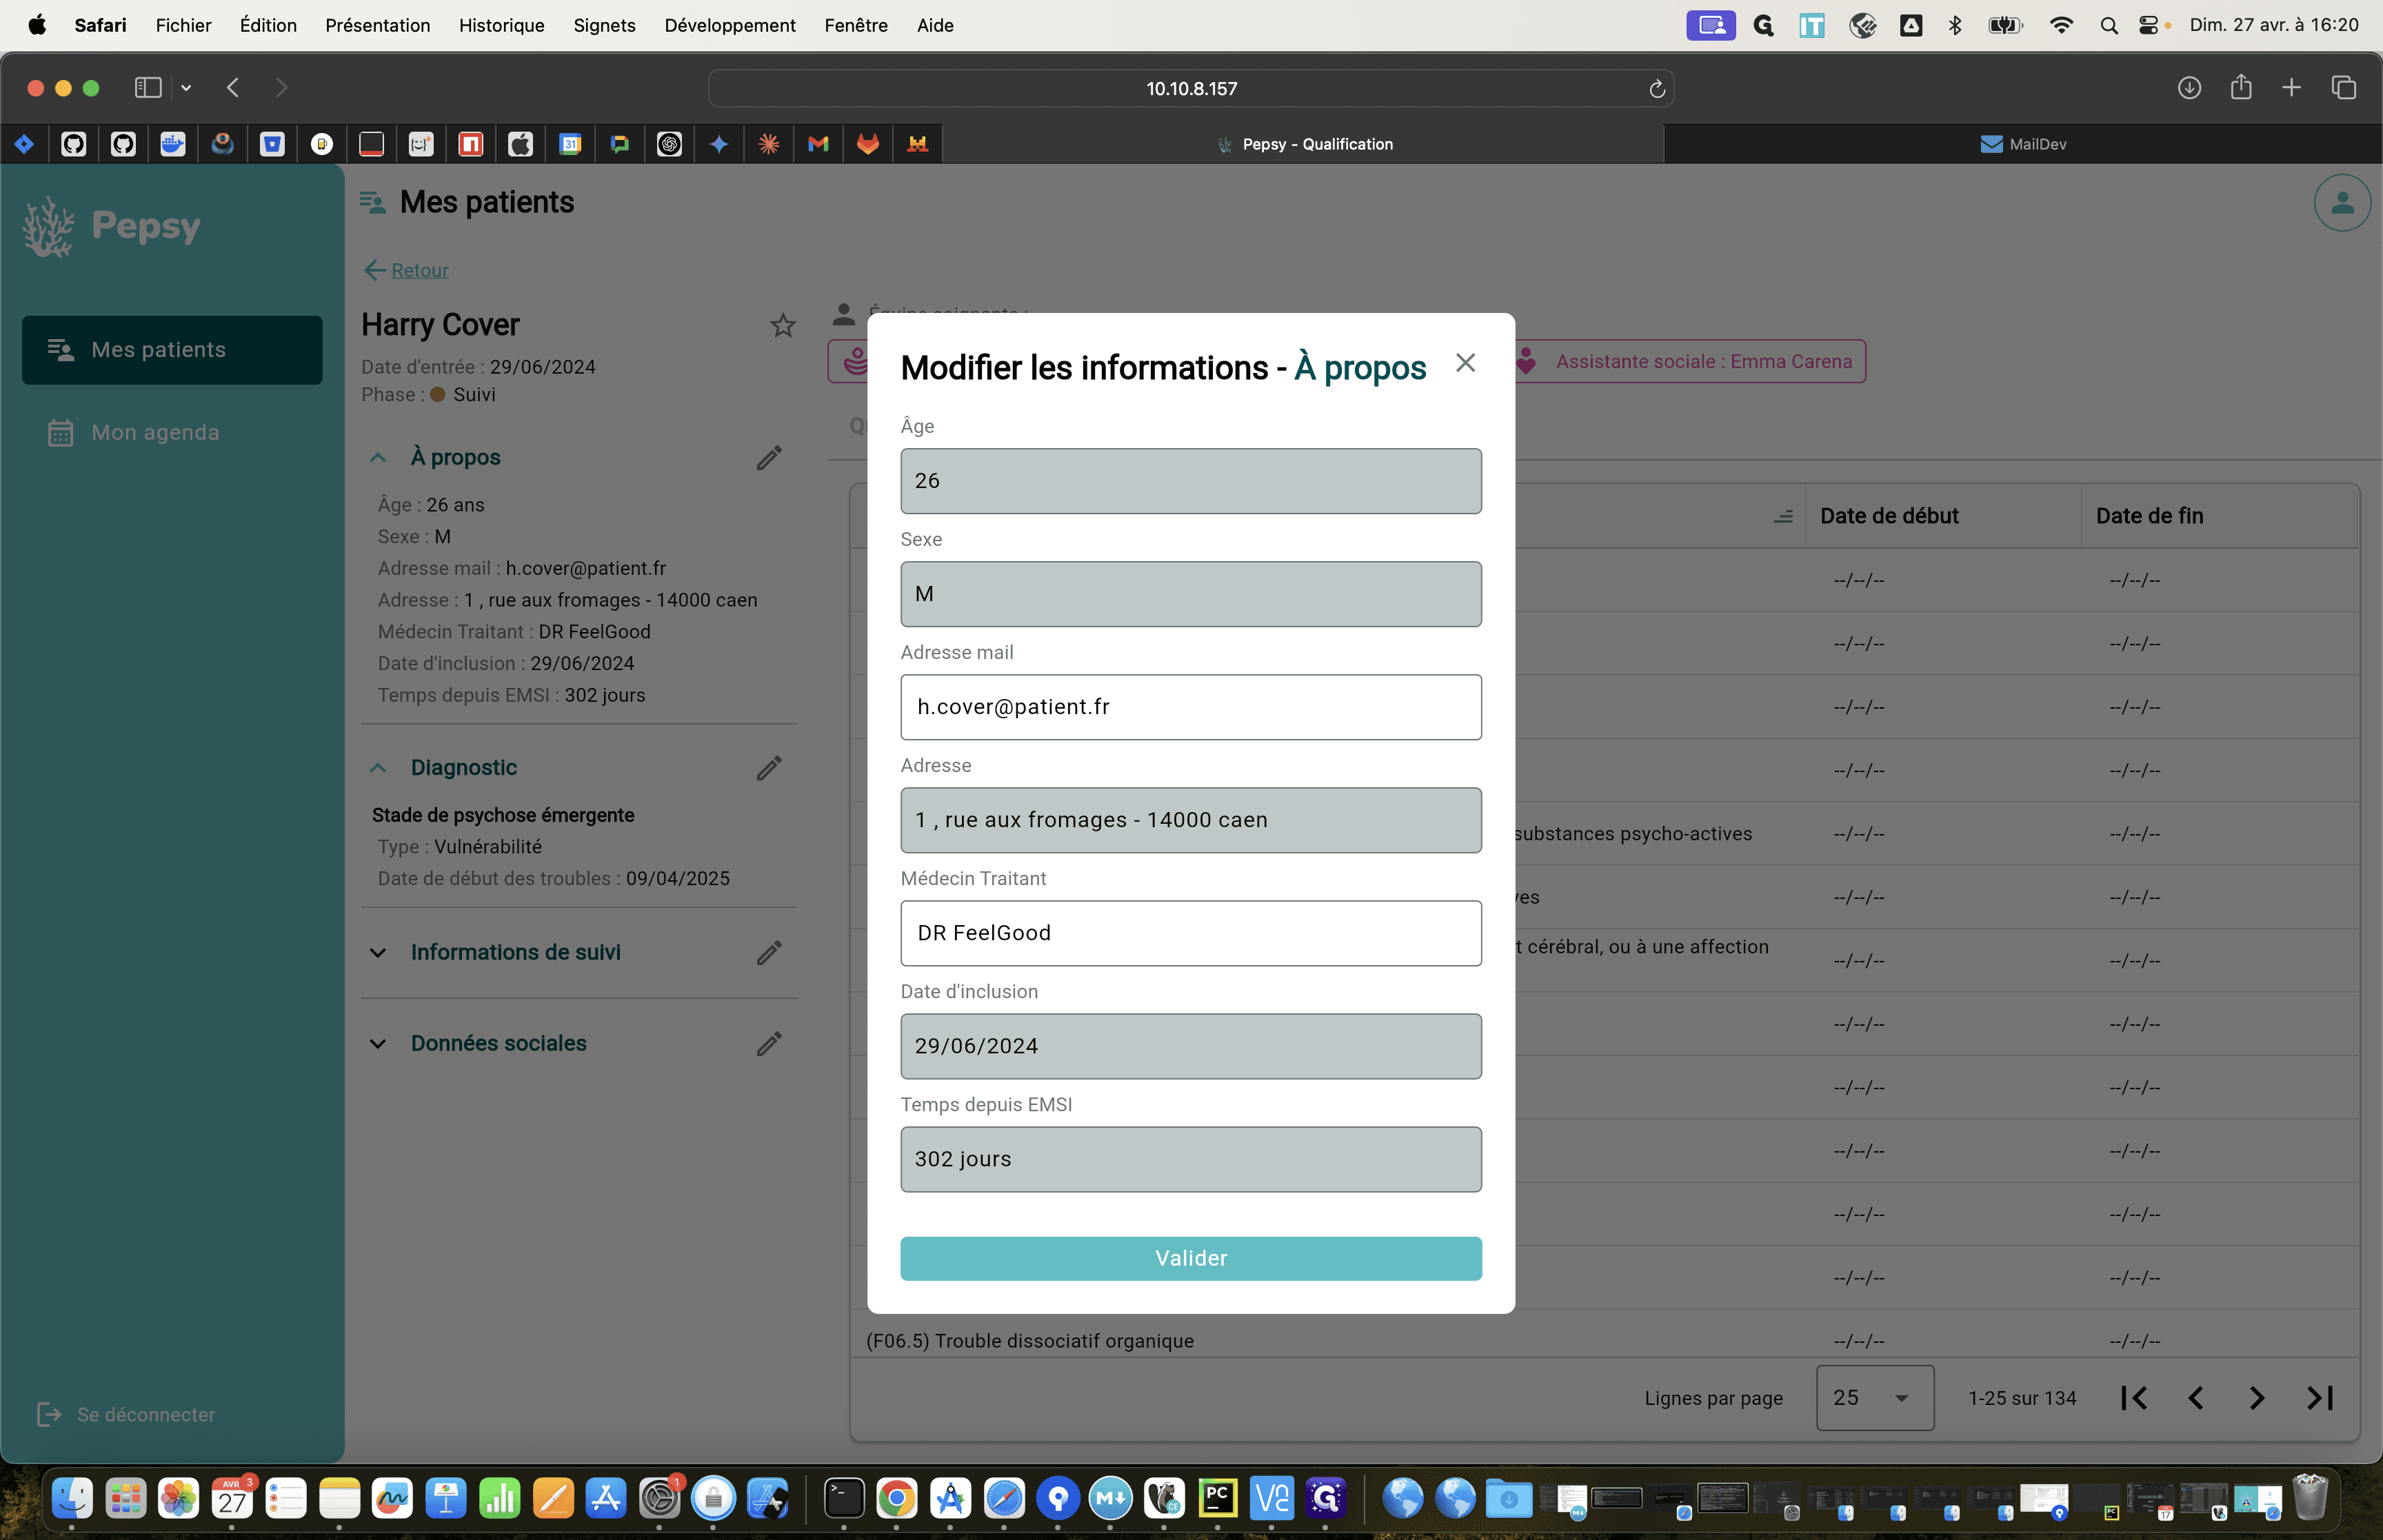Switch to the MailDev tab
2383x1540 pixels.
point(2022,144)
